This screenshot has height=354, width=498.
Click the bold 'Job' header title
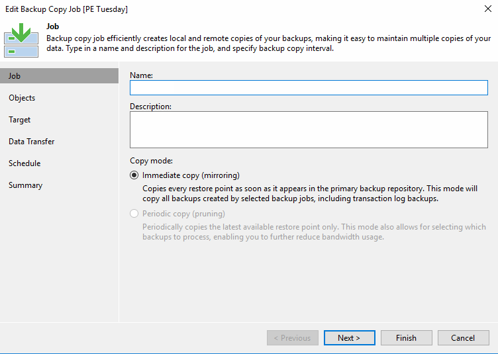[53, 26]
